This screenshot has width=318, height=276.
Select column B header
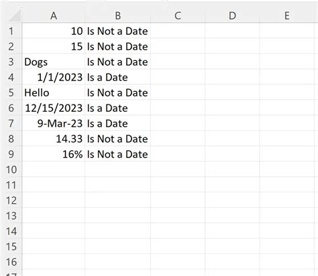coord(118,16)
